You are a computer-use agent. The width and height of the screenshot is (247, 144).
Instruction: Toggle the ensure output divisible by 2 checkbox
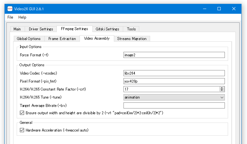[22, 113]
